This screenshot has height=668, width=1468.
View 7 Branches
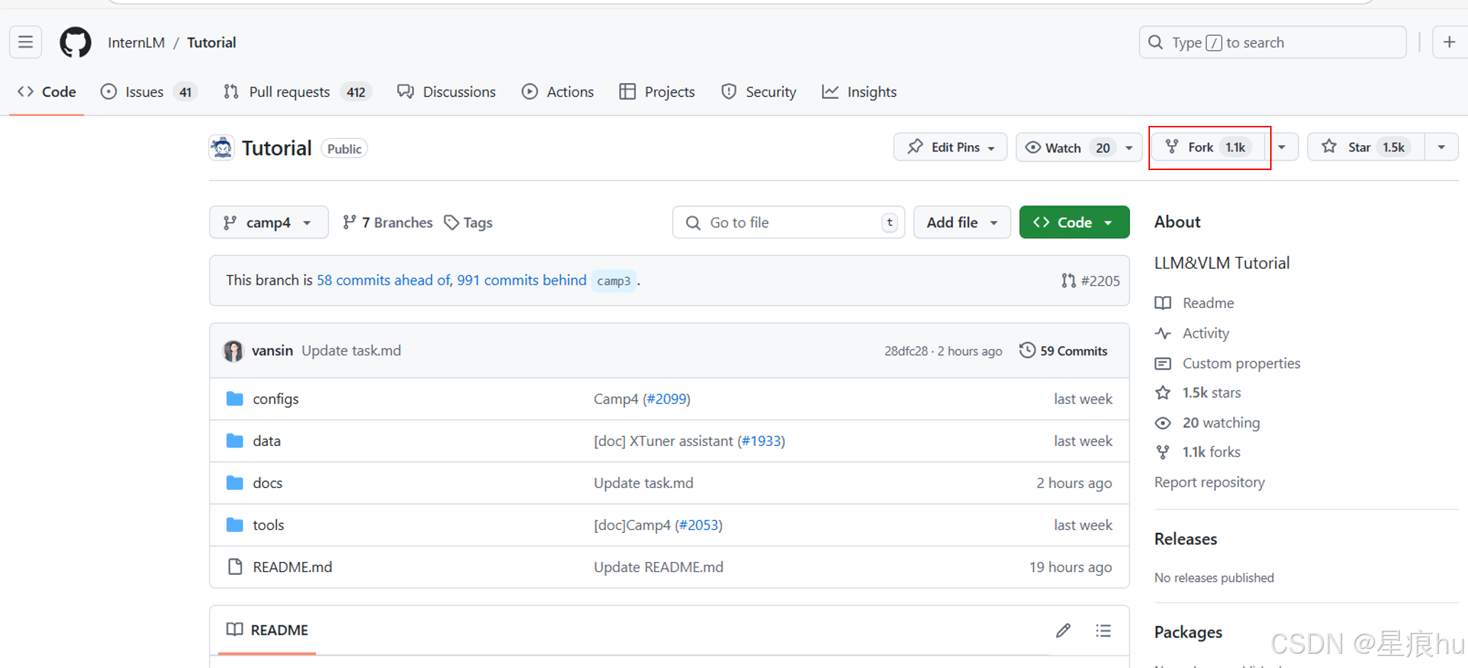coord(387,223)
